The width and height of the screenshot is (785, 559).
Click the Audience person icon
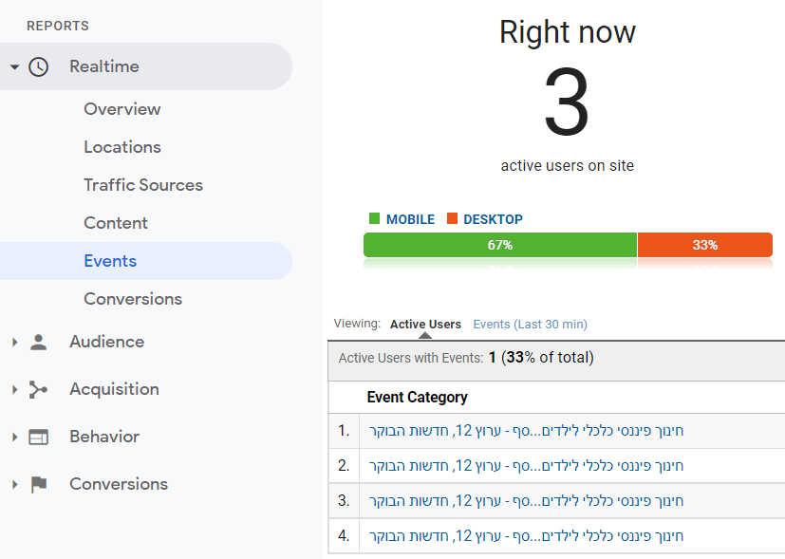coord(39,342)
